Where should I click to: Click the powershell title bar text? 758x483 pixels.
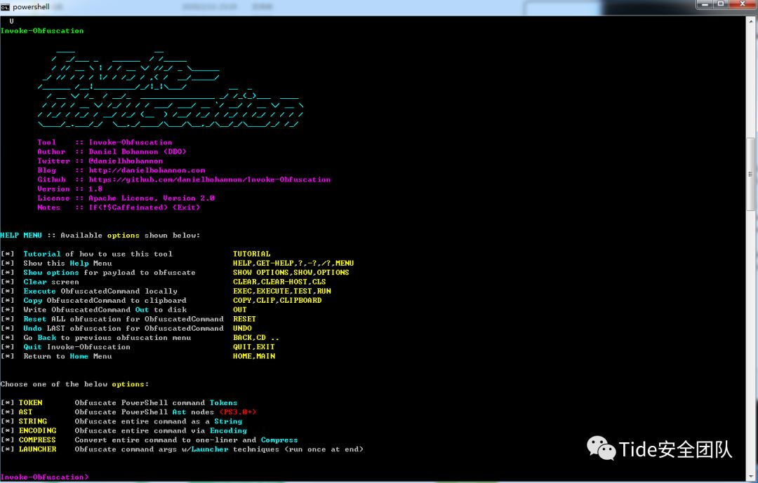click(x=31, y=7)
